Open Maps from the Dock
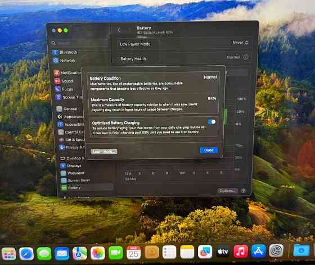Screen dimensions: 315x265 80,253
